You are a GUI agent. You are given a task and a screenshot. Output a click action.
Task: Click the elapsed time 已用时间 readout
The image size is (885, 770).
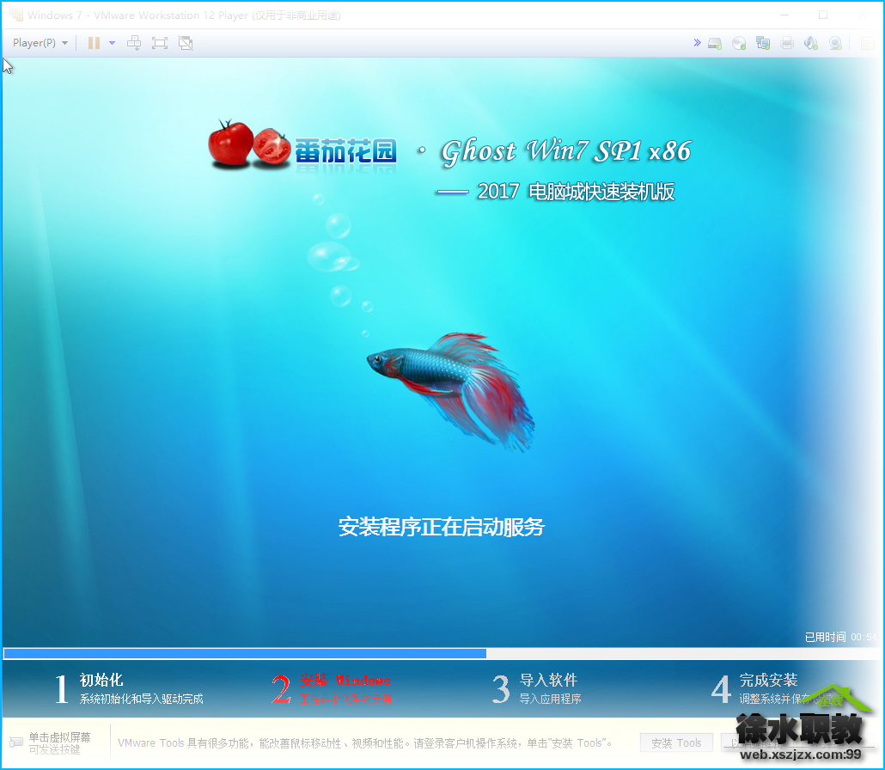pos(840,637)
